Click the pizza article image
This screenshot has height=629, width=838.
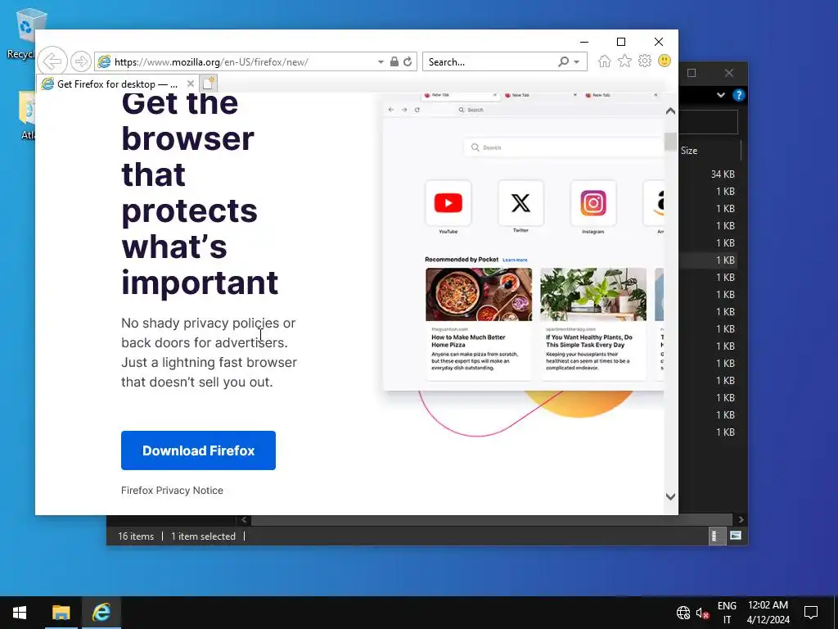click(x=479, y=294)
